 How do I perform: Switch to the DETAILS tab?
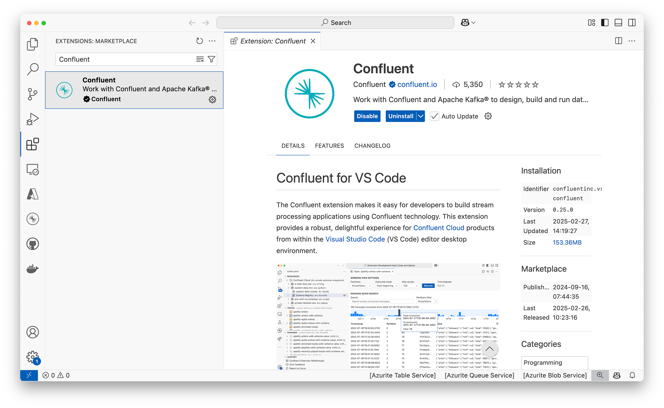[x=293, y=146]
